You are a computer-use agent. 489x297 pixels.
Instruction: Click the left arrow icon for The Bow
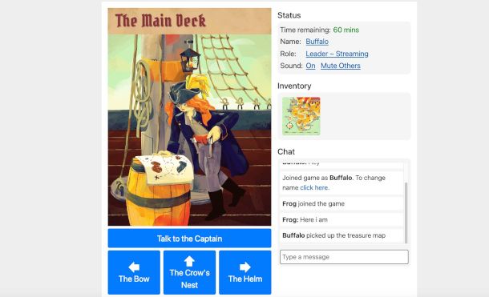pyautogui.click(x=134, y=267)
